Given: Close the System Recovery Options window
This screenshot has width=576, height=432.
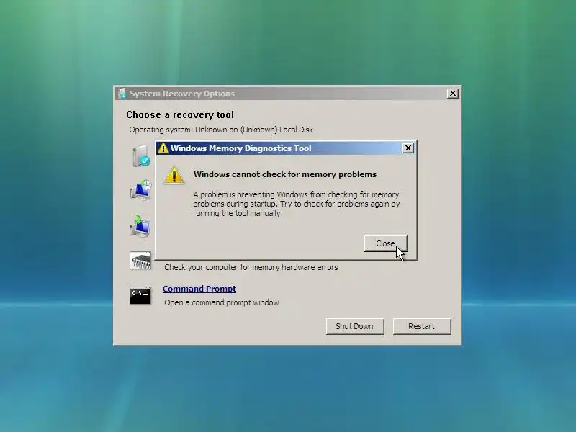Looking at the screenshot, I should click(x=453, y=94).
